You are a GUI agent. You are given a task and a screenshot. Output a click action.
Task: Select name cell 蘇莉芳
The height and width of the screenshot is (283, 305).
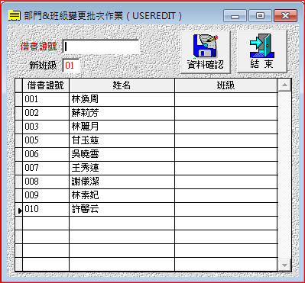pos(122,113)
